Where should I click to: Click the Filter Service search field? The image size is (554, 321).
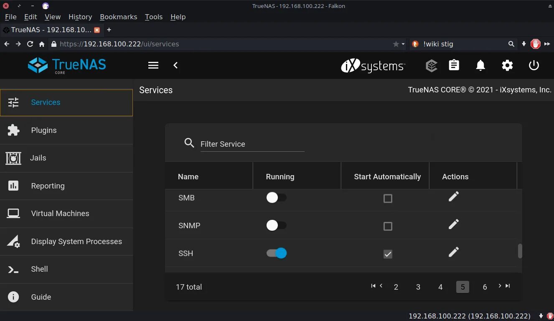tap(252, 144)
